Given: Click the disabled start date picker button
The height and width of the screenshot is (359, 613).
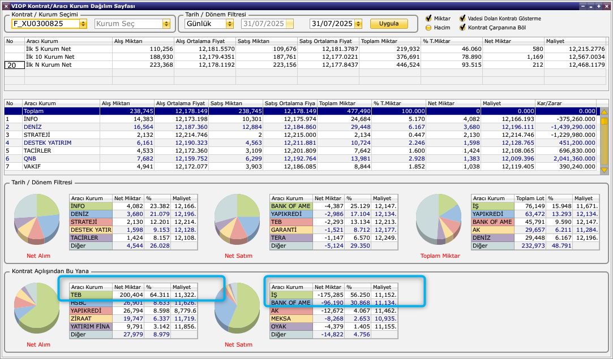Looking at the screenshot, I should coord(289,24).
